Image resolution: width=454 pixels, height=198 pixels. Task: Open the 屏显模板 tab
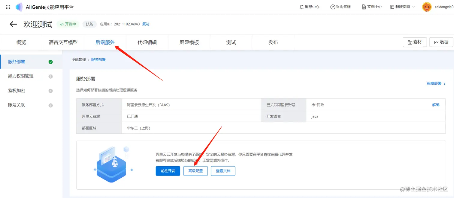click(189, 42)
